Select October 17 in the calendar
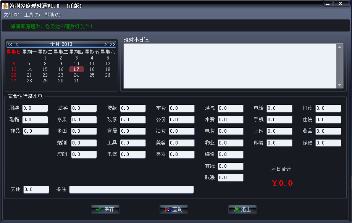Image resolution: width=352 pixels, height=223 pixels. pyautogui.click(x=76, y=69)
